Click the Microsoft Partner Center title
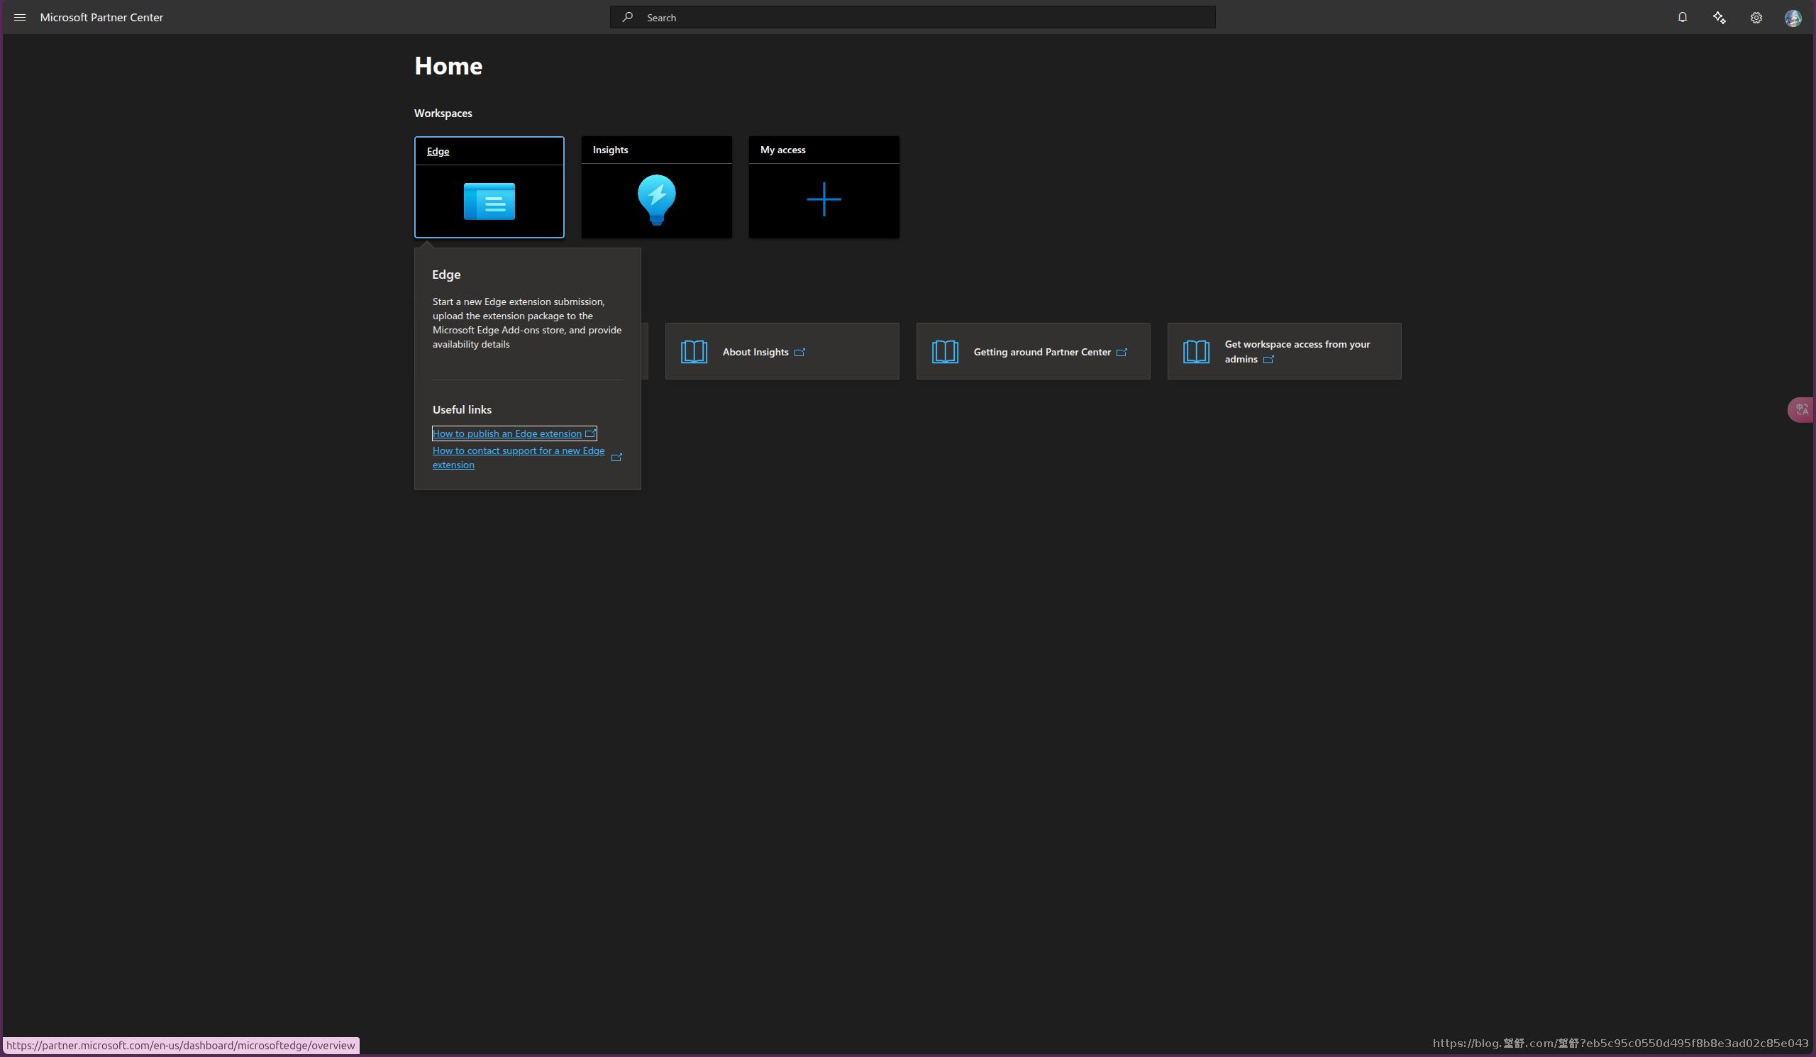Image resolution: width=1816 pixels, height=1057 pixels. [101, 17]
